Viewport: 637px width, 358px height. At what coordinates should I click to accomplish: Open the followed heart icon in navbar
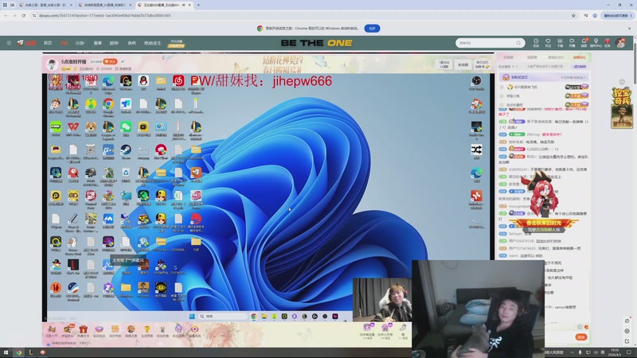point(548,43)
